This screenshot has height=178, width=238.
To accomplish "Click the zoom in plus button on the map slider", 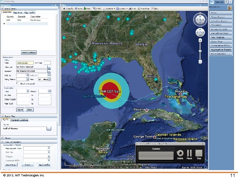I will [200, 40].
